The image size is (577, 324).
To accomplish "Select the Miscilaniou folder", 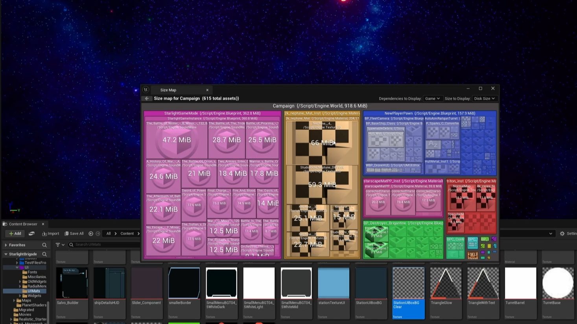I will tap(34, 277).
